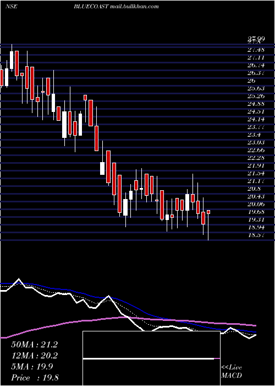Select the 21.17 price level label
Viewport: 275px width, 386px height.
click(256, 181)
